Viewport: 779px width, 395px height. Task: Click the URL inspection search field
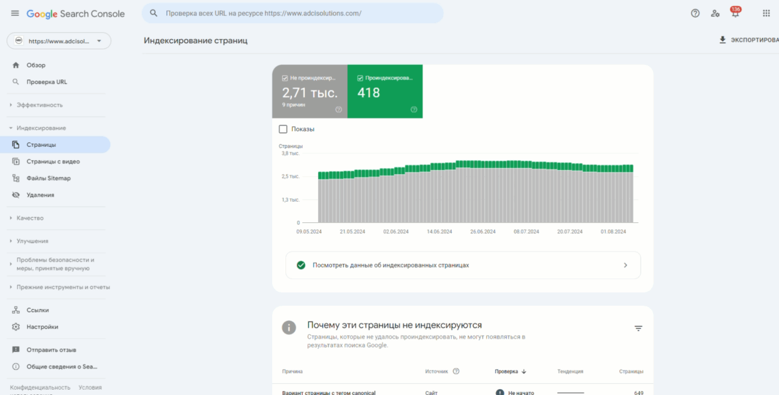293,13
